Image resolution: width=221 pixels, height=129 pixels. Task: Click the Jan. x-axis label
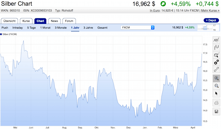pyautogui.click(x=145, y=128)
